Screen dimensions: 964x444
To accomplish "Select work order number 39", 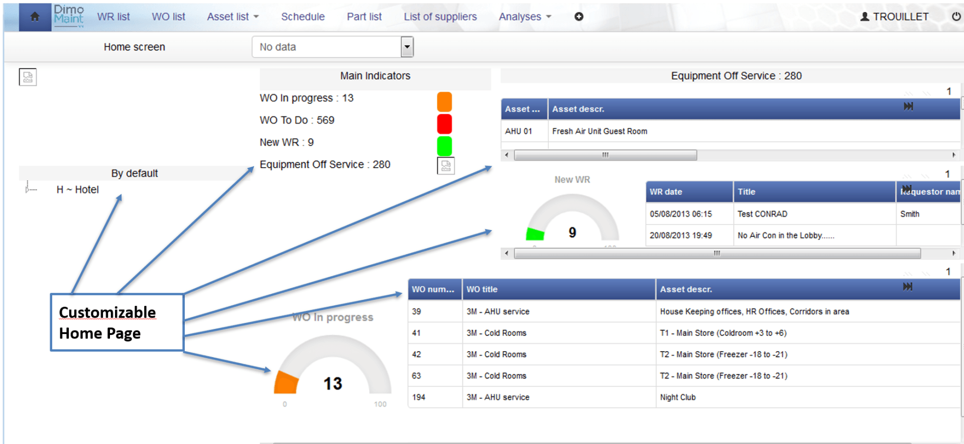I will pyautogui.click(x=435, y=311).
